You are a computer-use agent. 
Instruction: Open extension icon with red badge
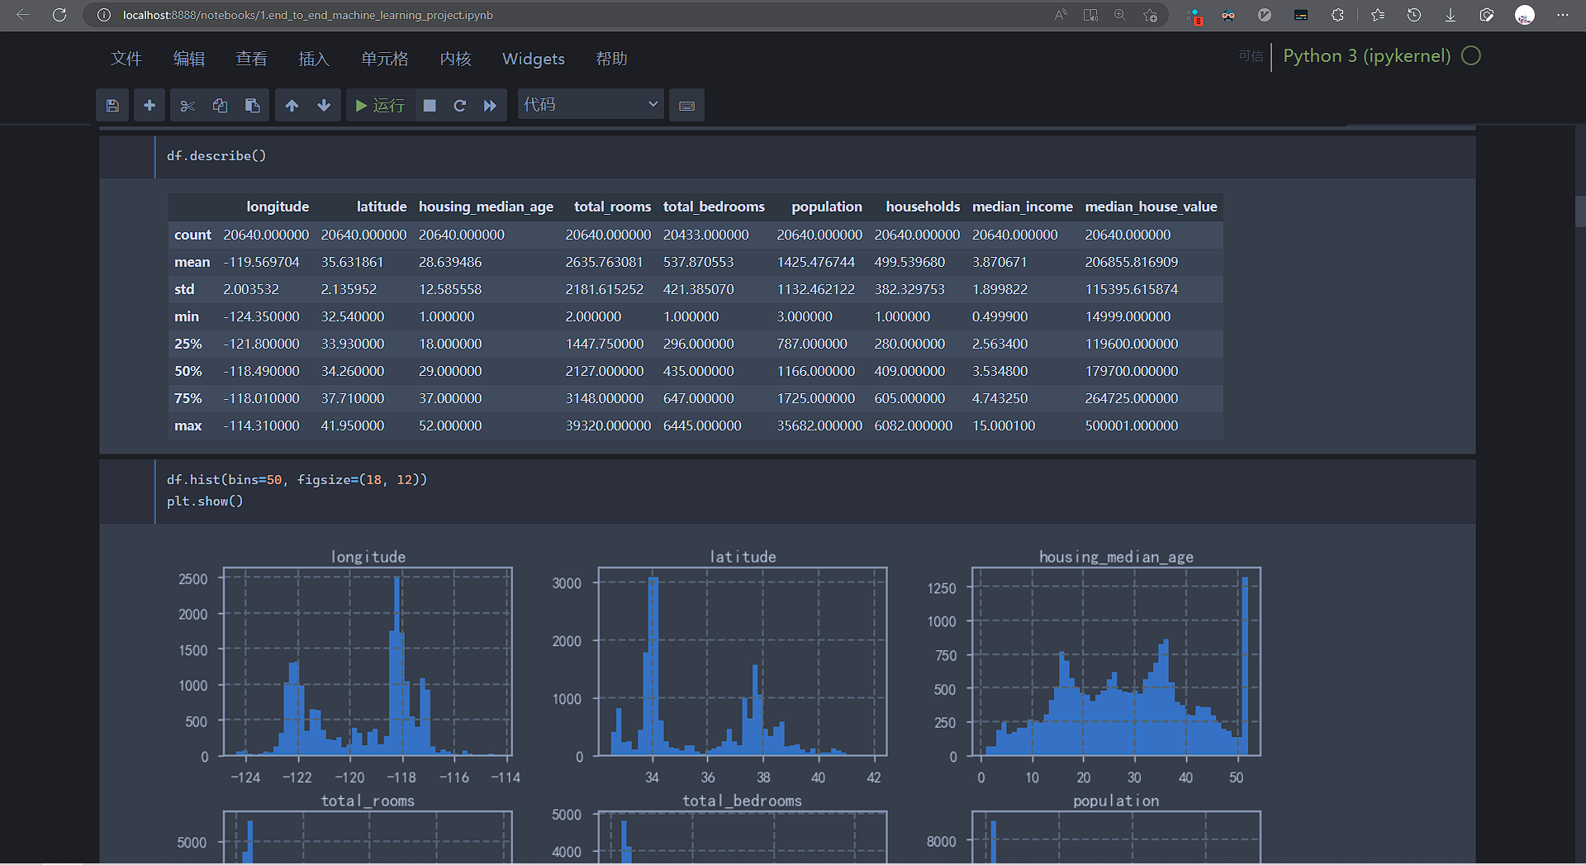(x=1194, y=16)
